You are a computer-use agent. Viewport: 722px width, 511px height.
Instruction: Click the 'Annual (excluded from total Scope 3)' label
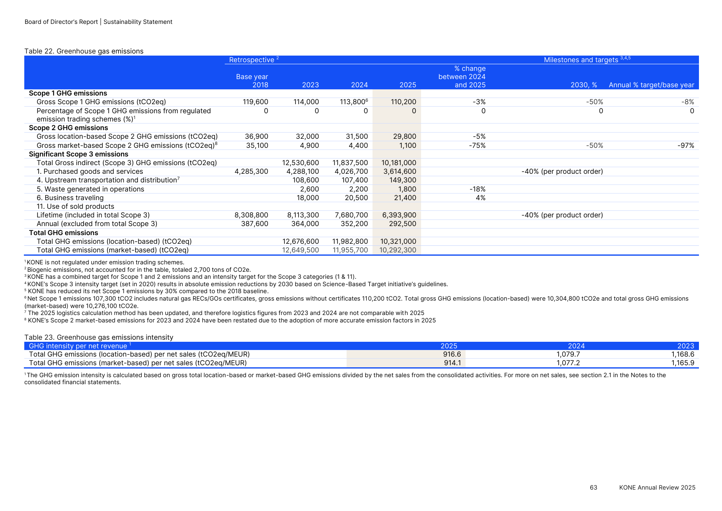(x=97, y=224)
